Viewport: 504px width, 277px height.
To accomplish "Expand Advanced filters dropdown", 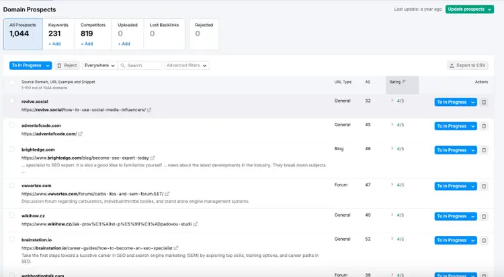I will pyautogui.click(x=187, y=66).
